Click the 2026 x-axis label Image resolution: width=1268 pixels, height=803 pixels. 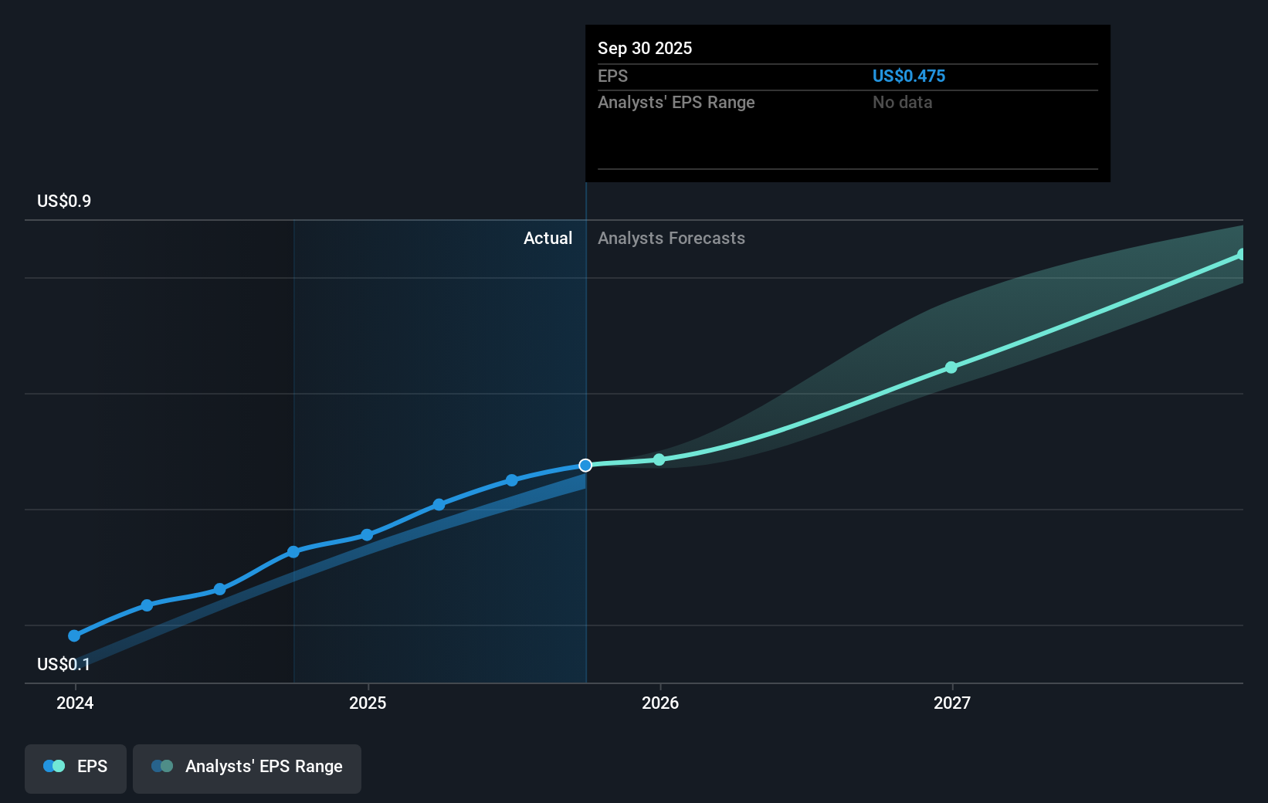click(x=660, y=703)
